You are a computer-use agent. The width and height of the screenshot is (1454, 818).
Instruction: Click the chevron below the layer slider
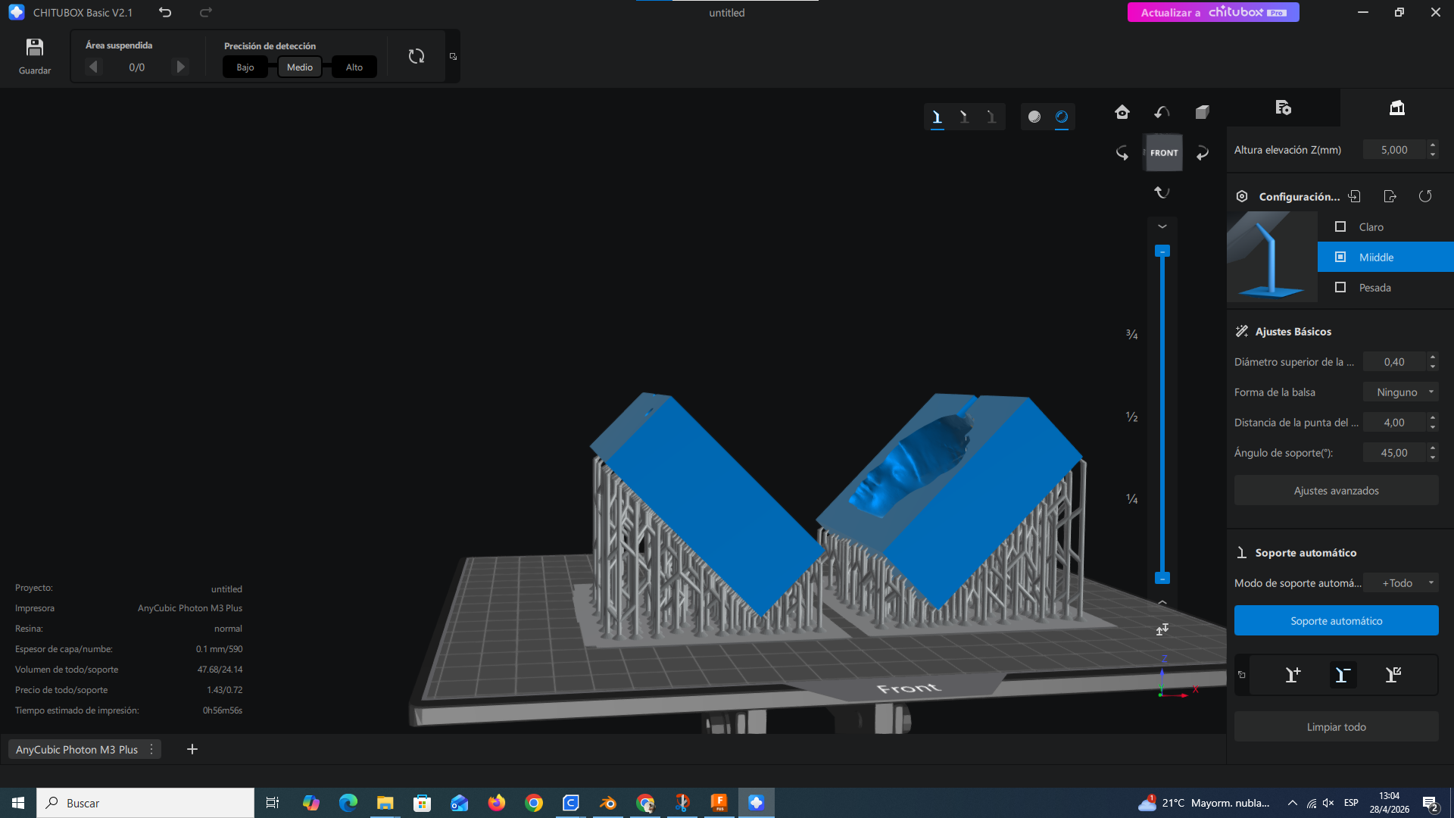point(1162,603)
